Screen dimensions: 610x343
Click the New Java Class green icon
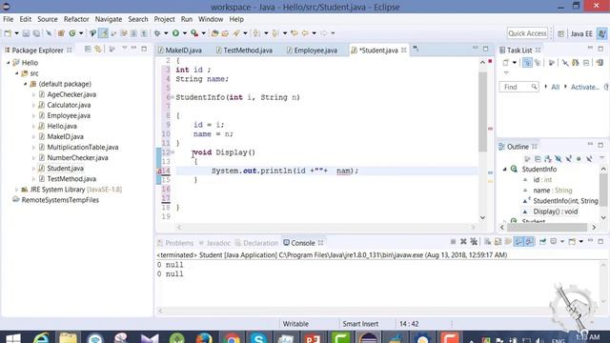[72, 33]
